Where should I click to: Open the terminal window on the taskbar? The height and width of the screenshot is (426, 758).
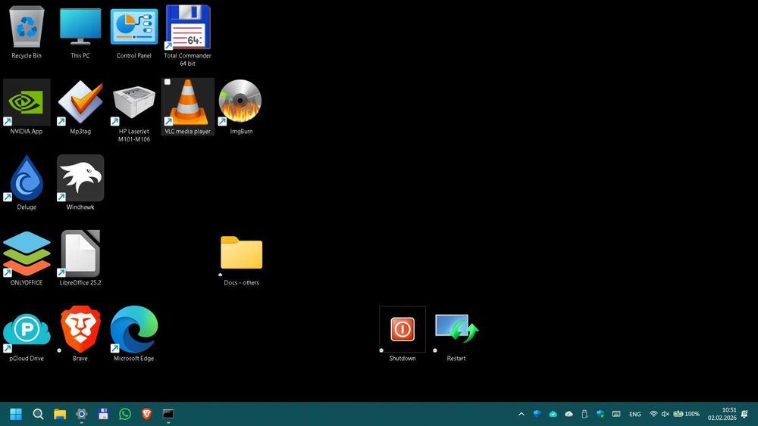(168, 414)
